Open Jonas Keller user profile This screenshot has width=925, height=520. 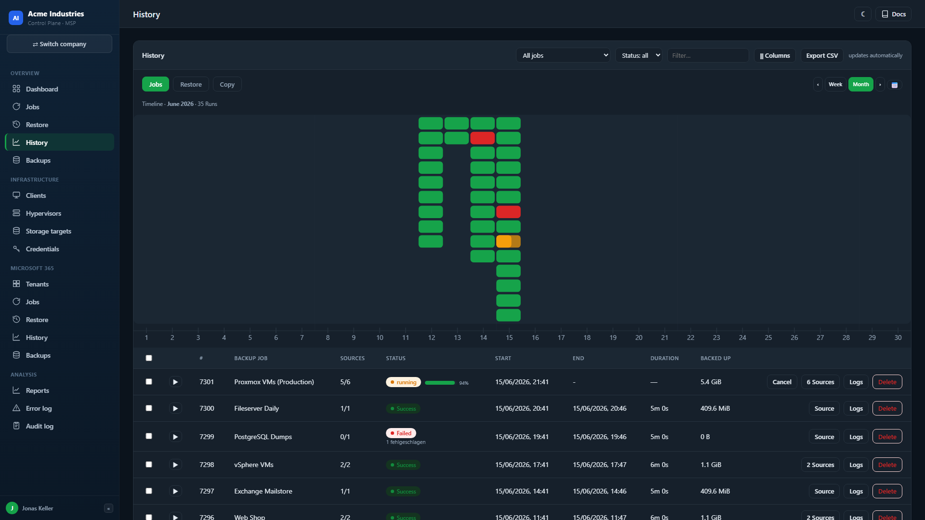[x=30, y=508]
